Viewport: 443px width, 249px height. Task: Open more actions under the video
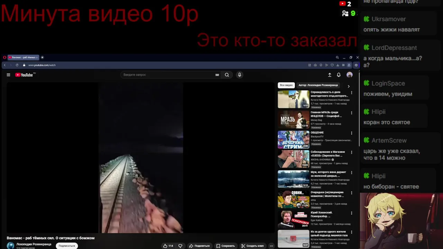click(x=271, y=246)
